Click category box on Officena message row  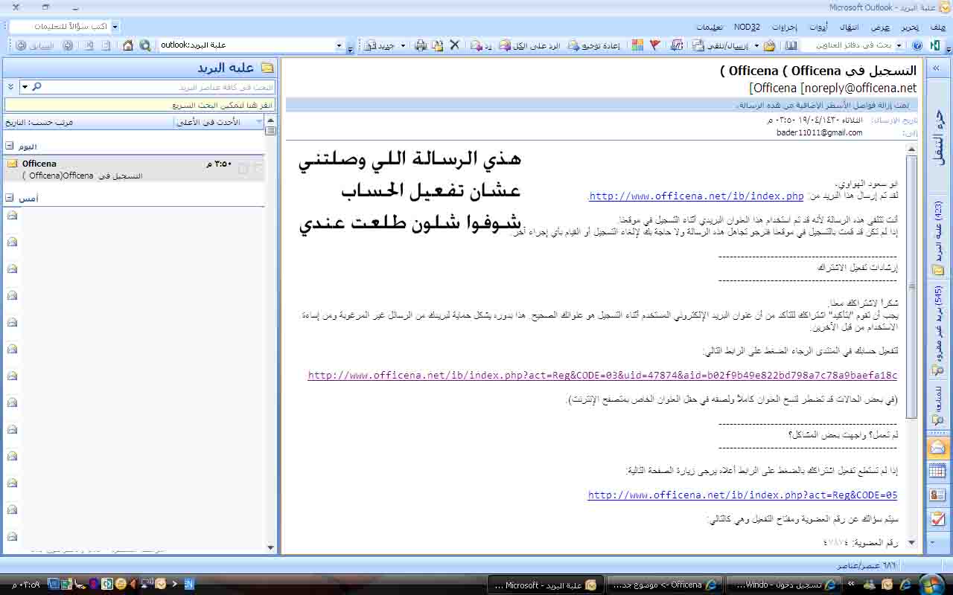(x=243, y=169)
